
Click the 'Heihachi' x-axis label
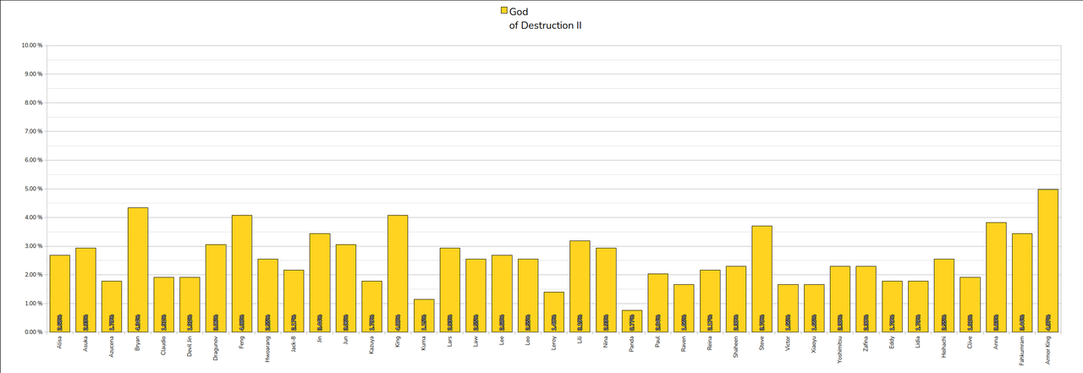[945, 347]
